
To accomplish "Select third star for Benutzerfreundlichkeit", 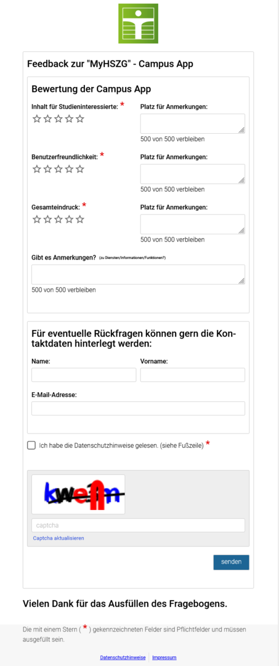I will [x=59, y=169].
